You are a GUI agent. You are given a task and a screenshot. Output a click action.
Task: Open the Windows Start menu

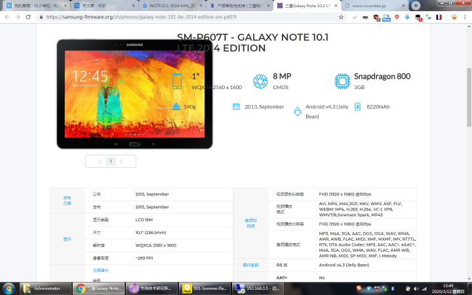9,288
